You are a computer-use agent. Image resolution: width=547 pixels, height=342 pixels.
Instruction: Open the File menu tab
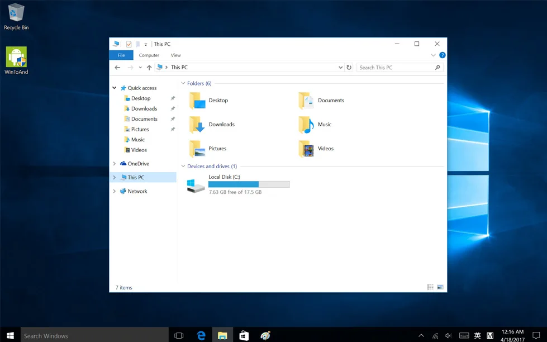pos(121,55)
